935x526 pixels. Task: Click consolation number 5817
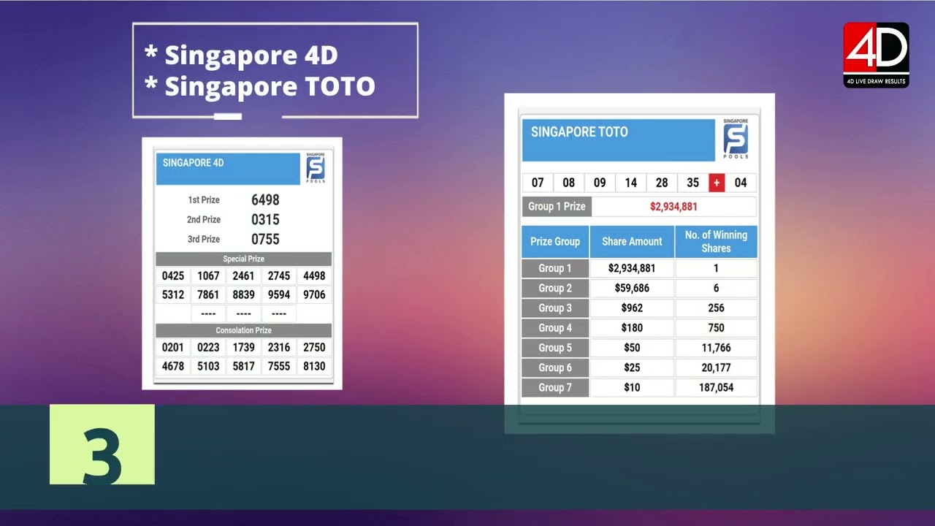pyautogui.click(x=244, y=367)
